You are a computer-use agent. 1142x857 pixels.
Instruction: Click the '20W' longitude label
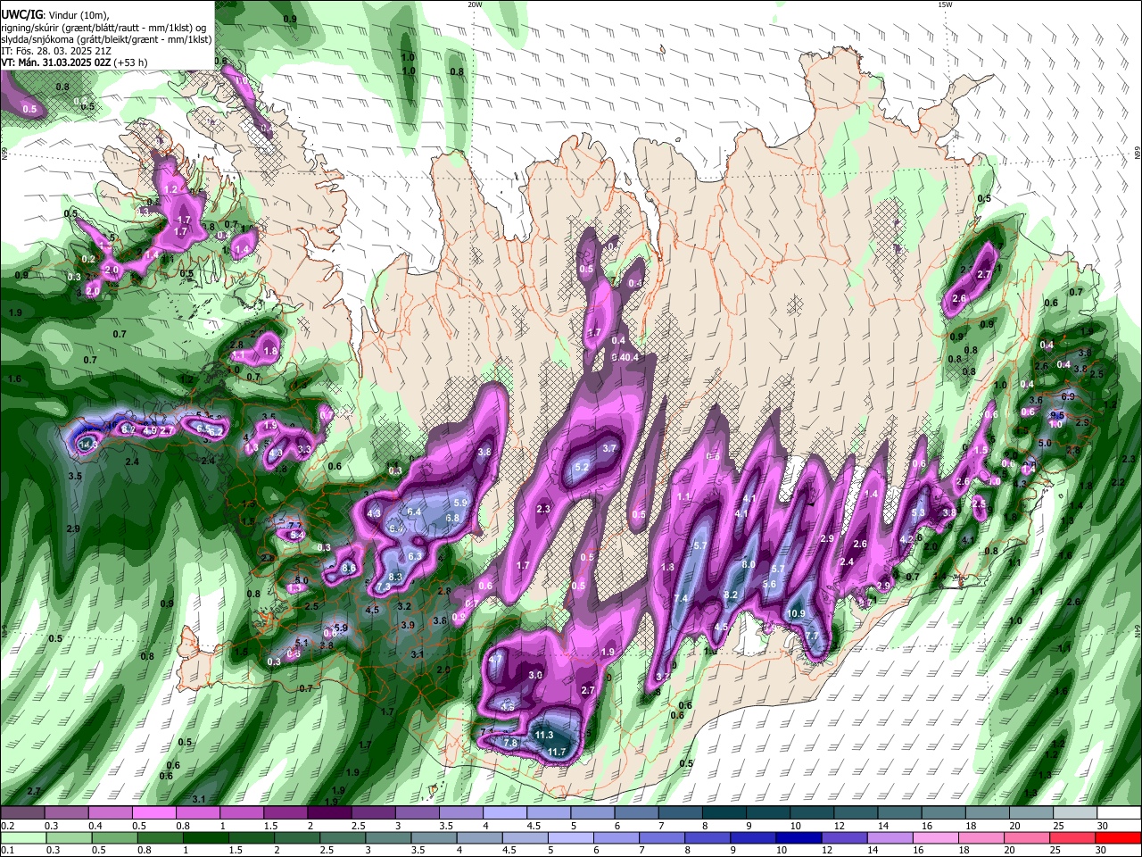point(475,4)
